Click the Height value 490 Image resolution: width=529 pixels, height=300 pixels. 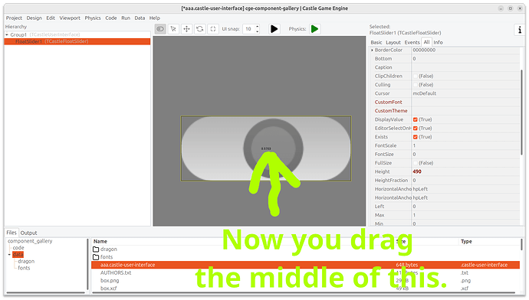pyautogui.click(x=465, y=171)
